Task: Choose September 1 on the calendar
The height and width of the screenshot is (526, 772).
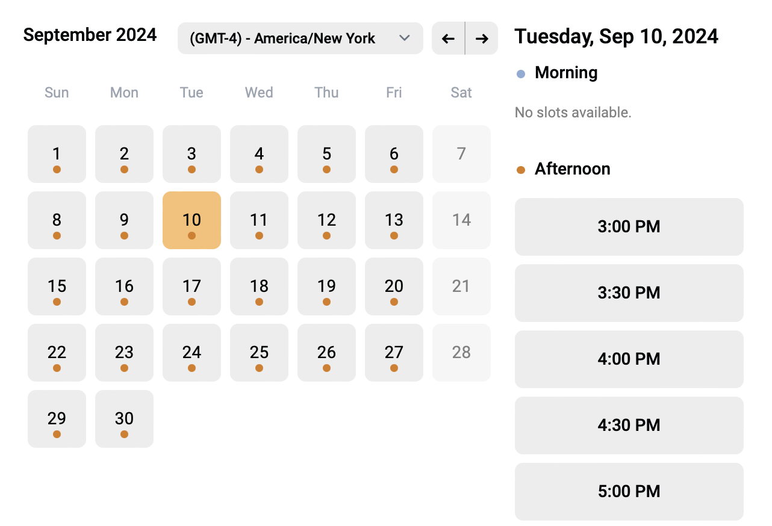Action: 57,154
